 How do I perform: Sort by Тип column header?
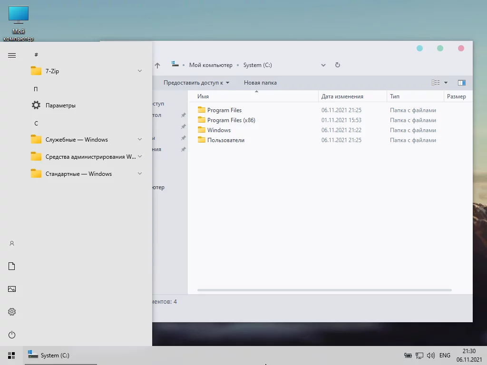tap(416, 96)
